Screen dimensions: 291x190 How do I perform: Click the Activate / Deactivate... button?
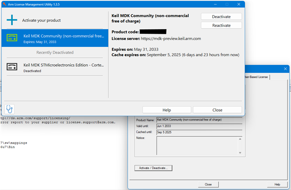(x=153, y=168)
